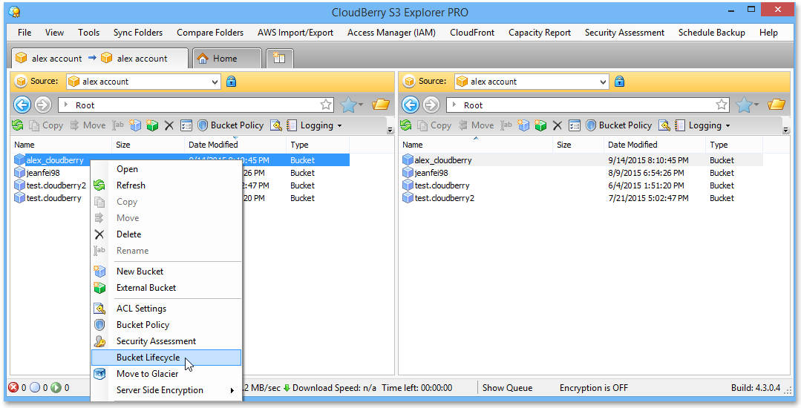Screen dimensions: 801x408
Task: Click the left pane New Bucket toolbar icon
Action: [x=135, y=125]
